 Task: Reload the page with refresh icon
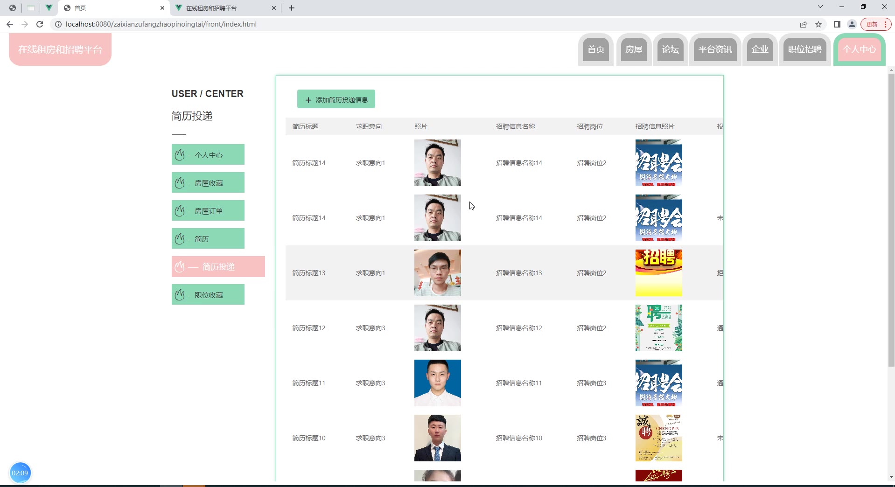pos(40,24)
